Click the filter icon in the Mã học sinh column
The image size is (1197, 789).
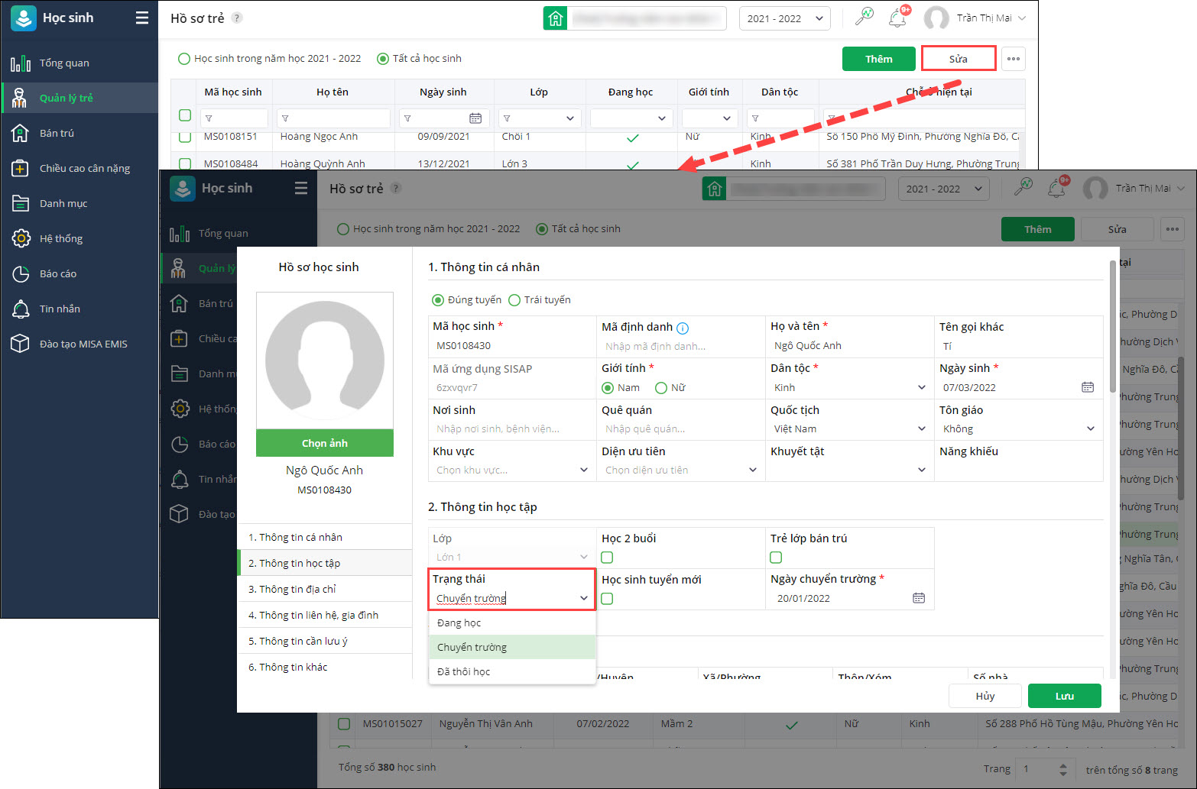tap(209, 118)
